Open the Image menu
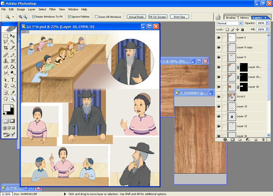 pyautogui.click(x=21, y=9)
